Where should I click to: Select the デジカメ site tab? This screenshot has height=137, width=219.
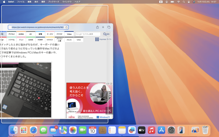click(x=11, y=34)
